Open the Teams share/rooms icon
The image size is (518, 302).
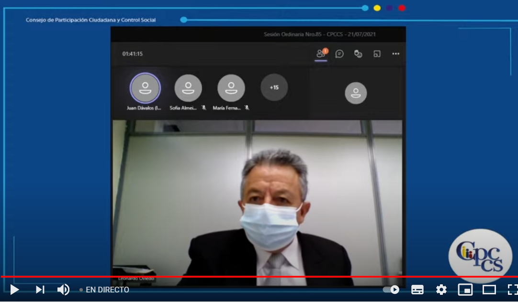pyautogui.click(x=377, y=54)
